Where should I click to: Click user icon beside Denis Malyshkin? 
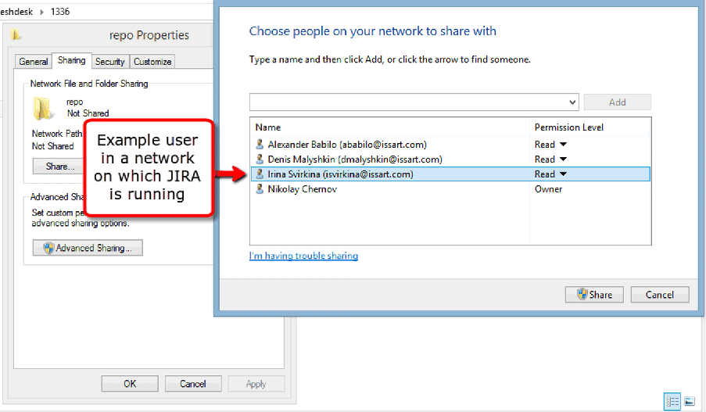[x=260, y=159]
